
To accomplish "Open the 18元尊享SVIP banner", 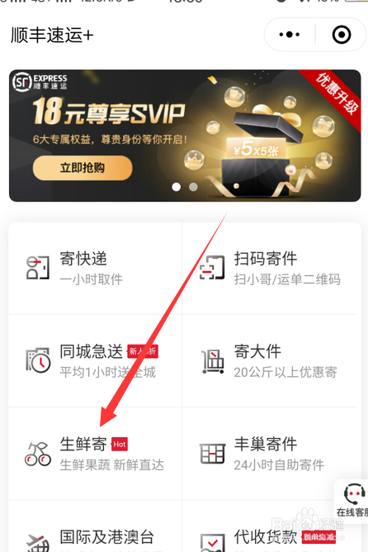I will coord(185,136).
